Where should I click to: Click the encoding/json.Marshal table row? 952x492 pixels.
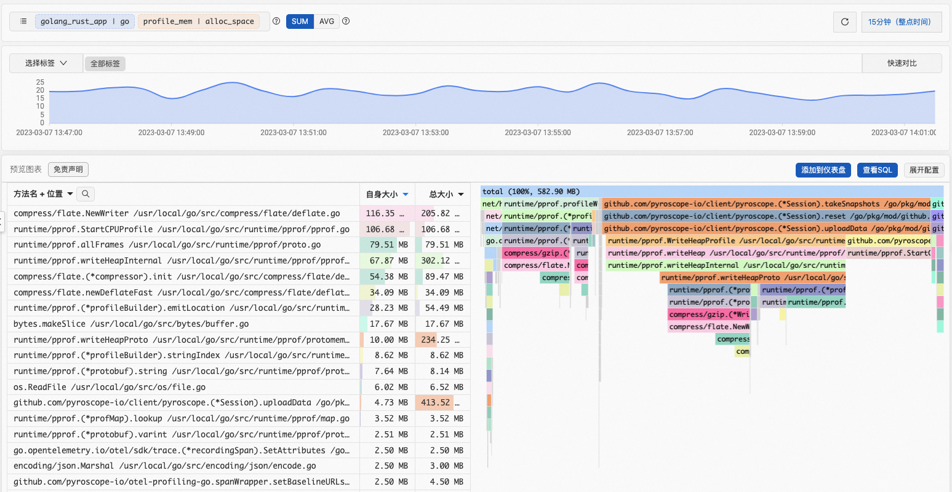point(239,466)
